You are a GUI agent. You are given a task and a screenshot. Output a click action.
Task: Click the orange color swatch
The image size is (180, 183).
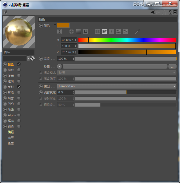[x=63, y=25]
